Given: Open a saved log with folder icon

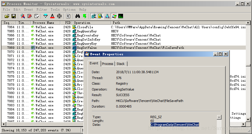Looking at the screenshot, I should [7, 16].
